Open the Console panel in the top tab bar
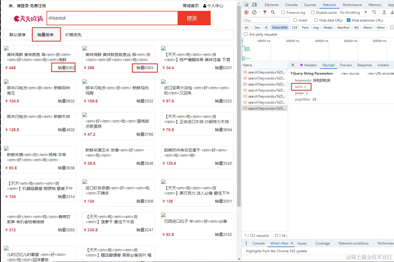Image resolution: width=394 pixels, height=262 pixels. click(x=291, y=5)
